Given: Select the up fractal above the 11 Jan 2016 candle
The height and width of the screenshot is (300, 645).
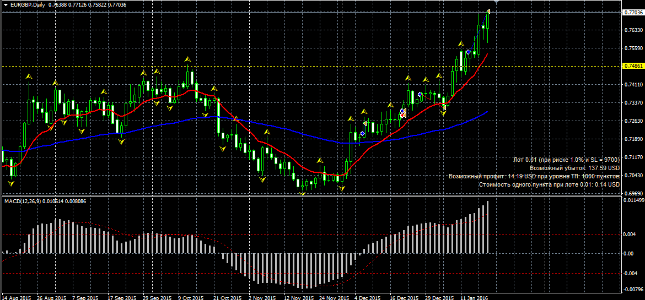Looking at the screenshot, I should [x=461, y=43].
